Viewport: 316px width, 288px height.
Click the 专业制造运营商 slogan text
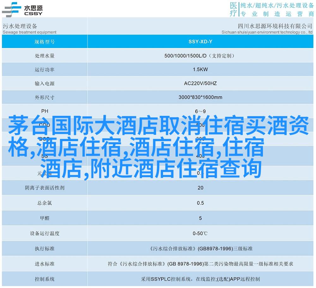point(277,14)
